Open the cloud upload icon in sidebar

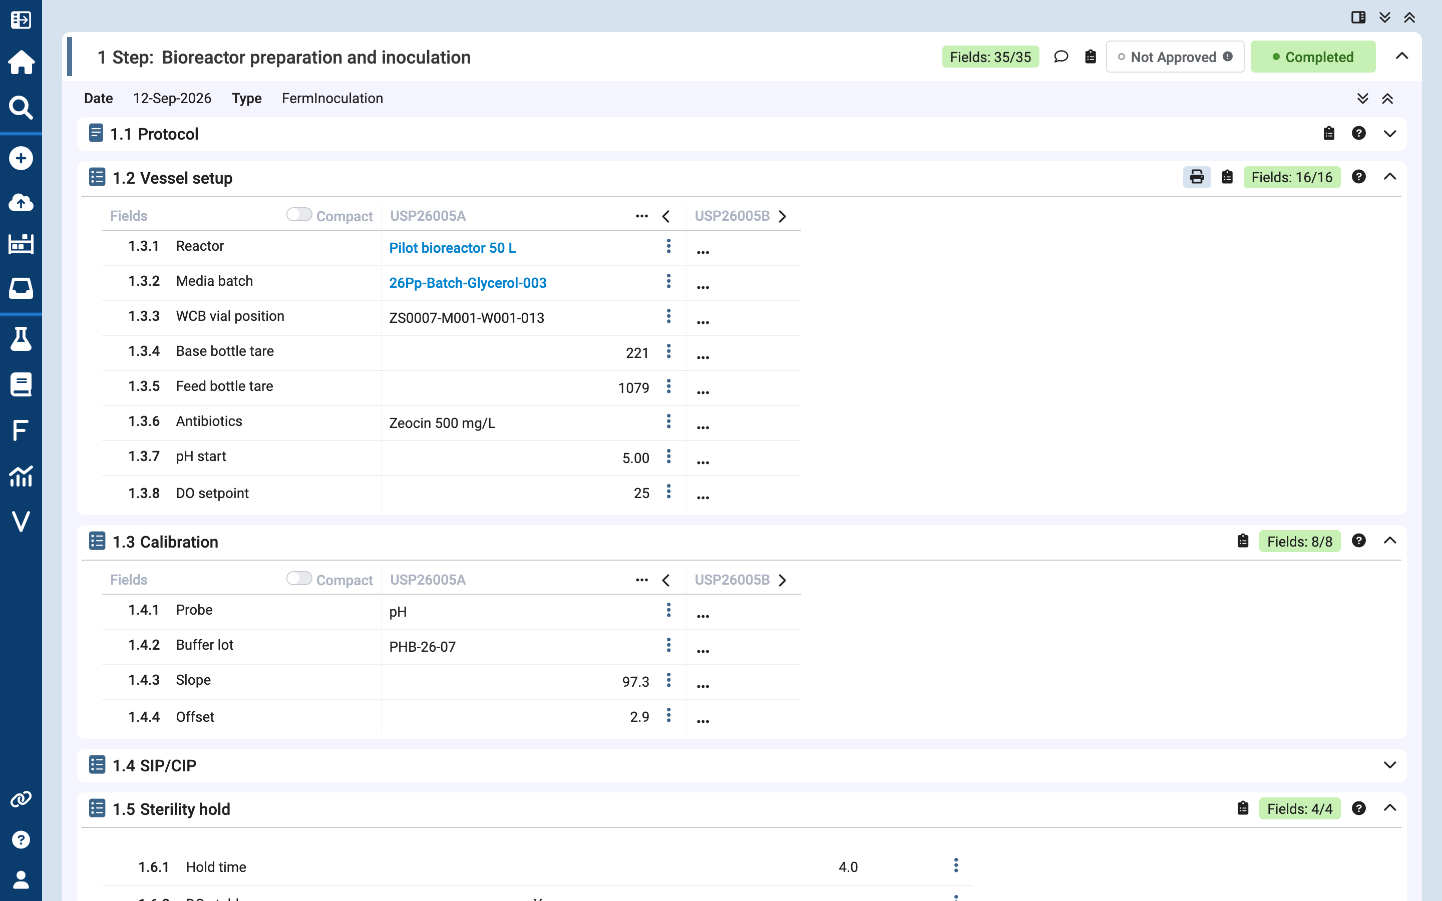tap(21, 203)
